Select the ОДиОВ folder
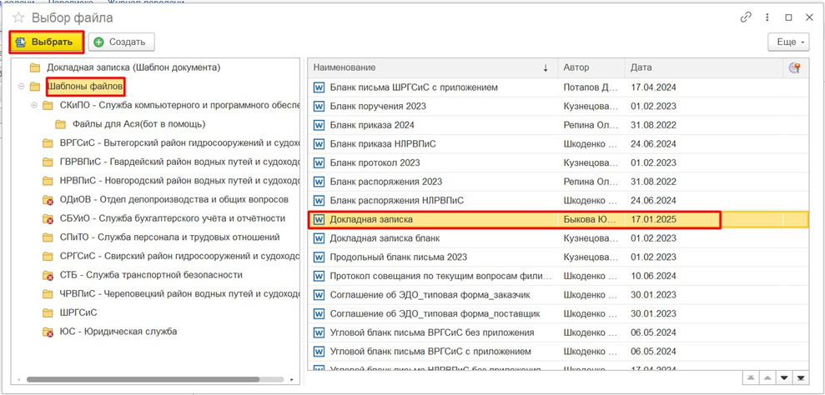This screenshot has width=825, height=395. 174,200
